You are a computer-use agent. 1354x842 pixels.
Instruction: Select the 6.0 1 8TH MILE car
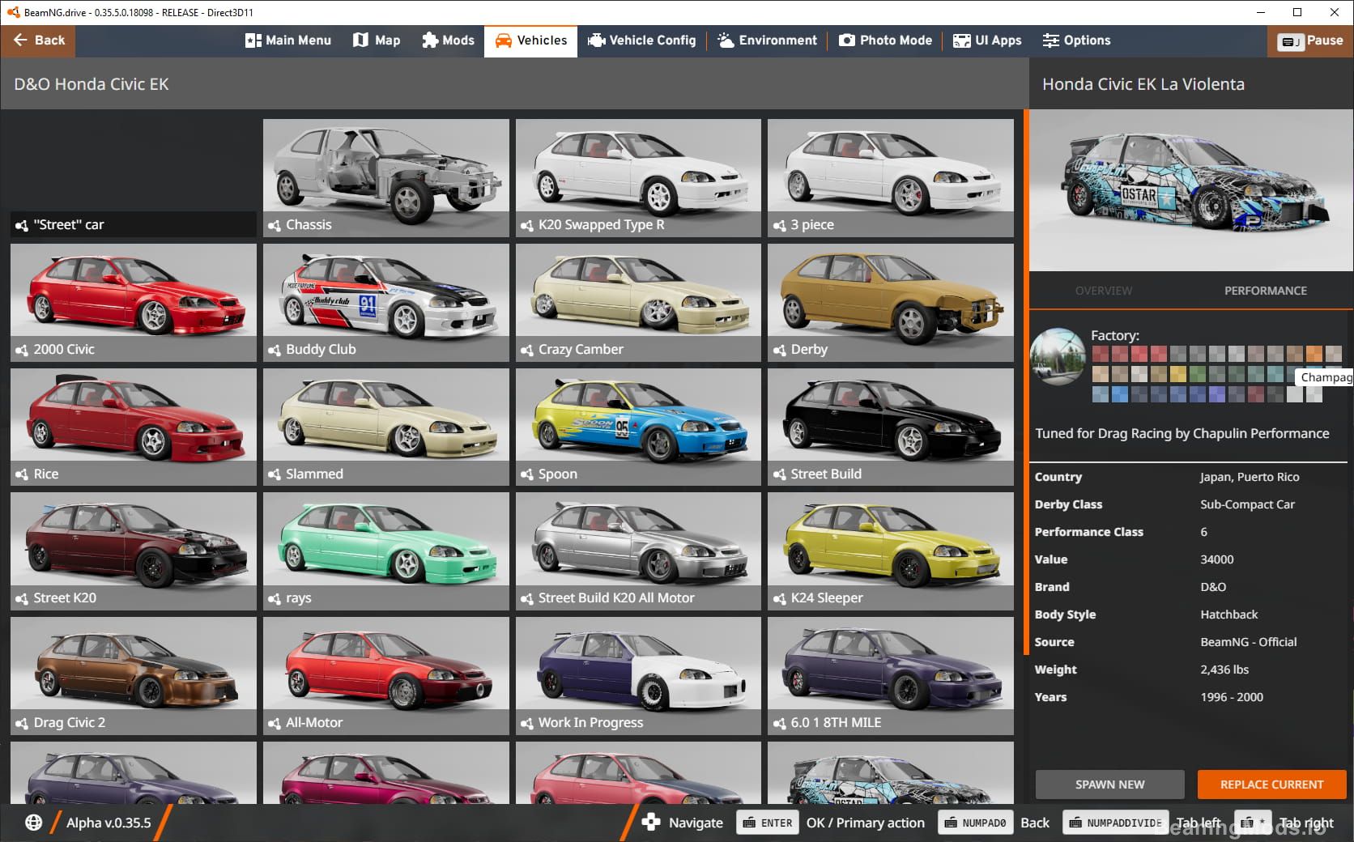(891, 676)
